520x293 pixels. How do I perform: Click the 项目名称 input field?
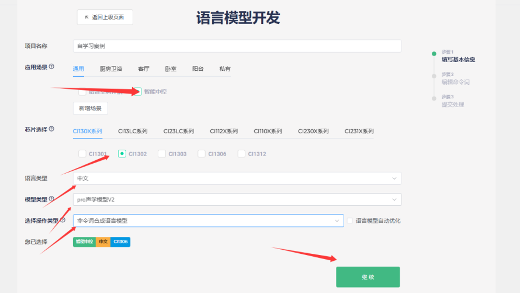[237, 46]
